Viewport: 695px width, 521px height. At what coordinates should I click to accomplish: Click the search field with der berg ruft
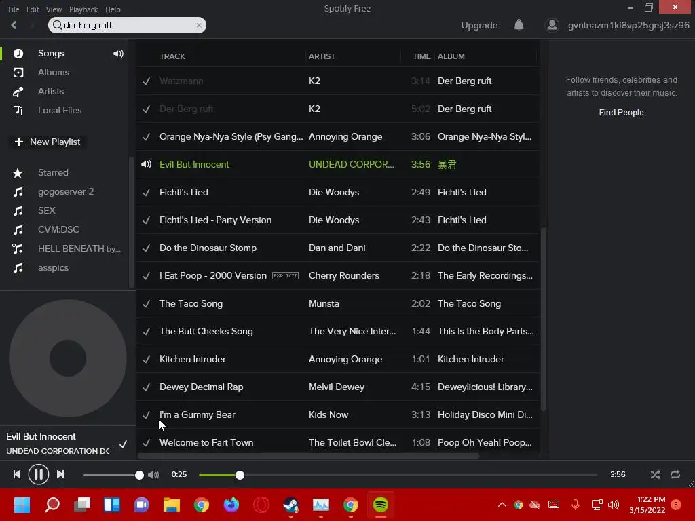(127, 25)
